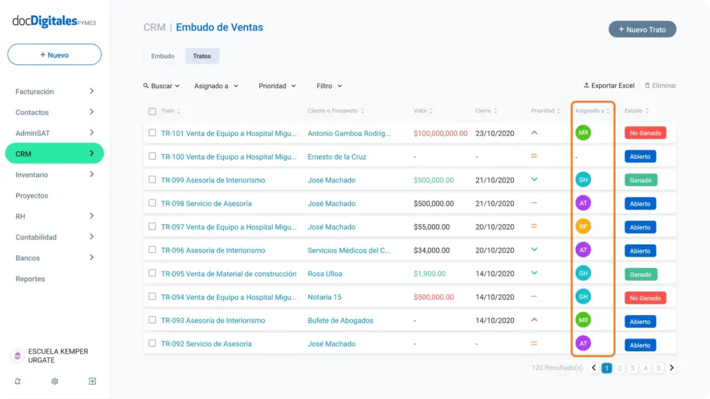
Task: Click the MR avatar in TR-093 row
Action: point(583,320)
